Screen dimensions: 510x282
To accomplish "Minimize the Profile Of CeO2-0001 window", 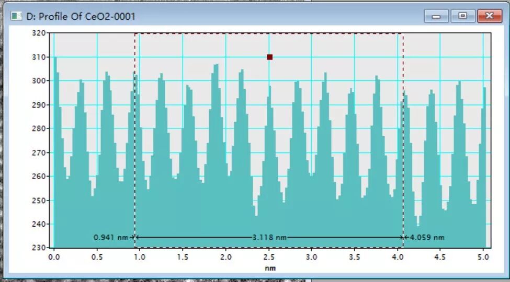I will tap(436, 16).
